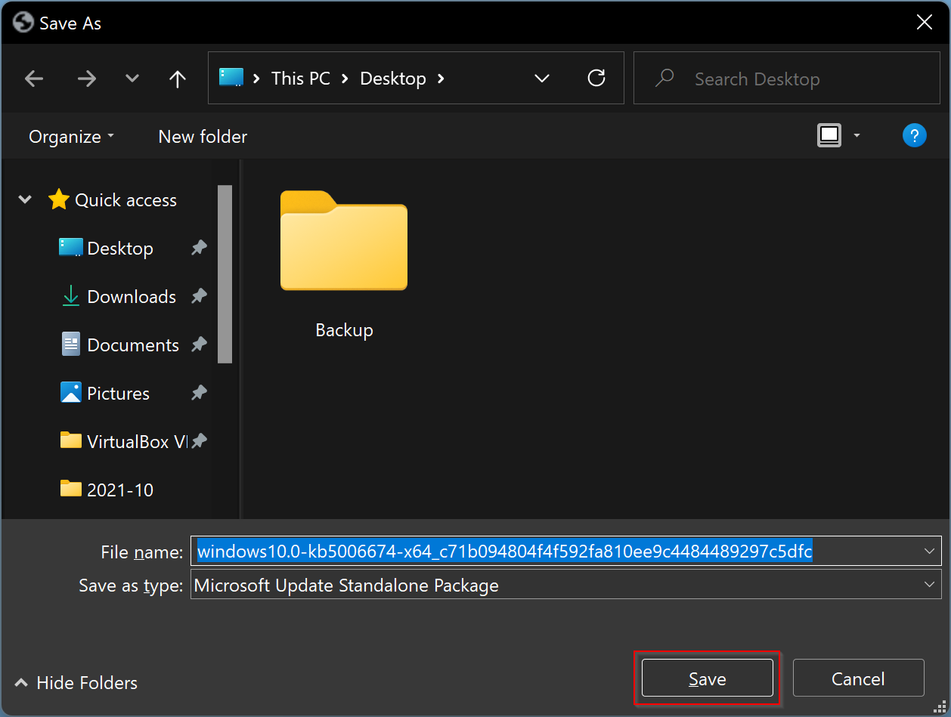Open the File name history dropdown arrow
Screen dimensions: 951x717
pos(930,552)
